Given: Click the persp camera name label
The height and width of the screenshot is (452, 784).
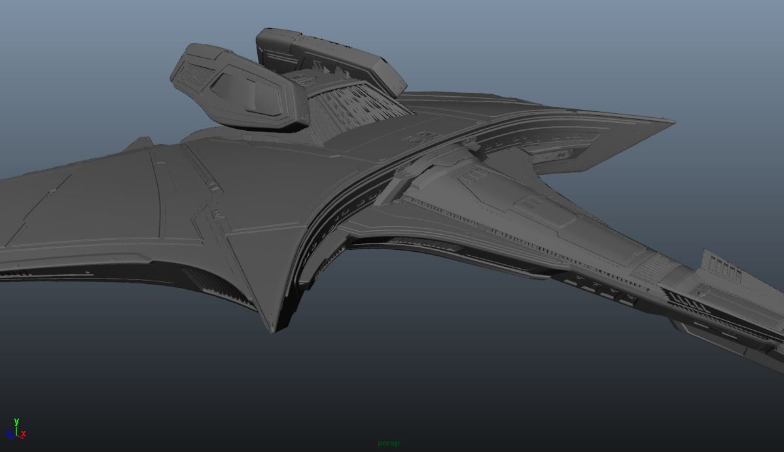Looking at the screenshot, I should (x=388, y=443).
